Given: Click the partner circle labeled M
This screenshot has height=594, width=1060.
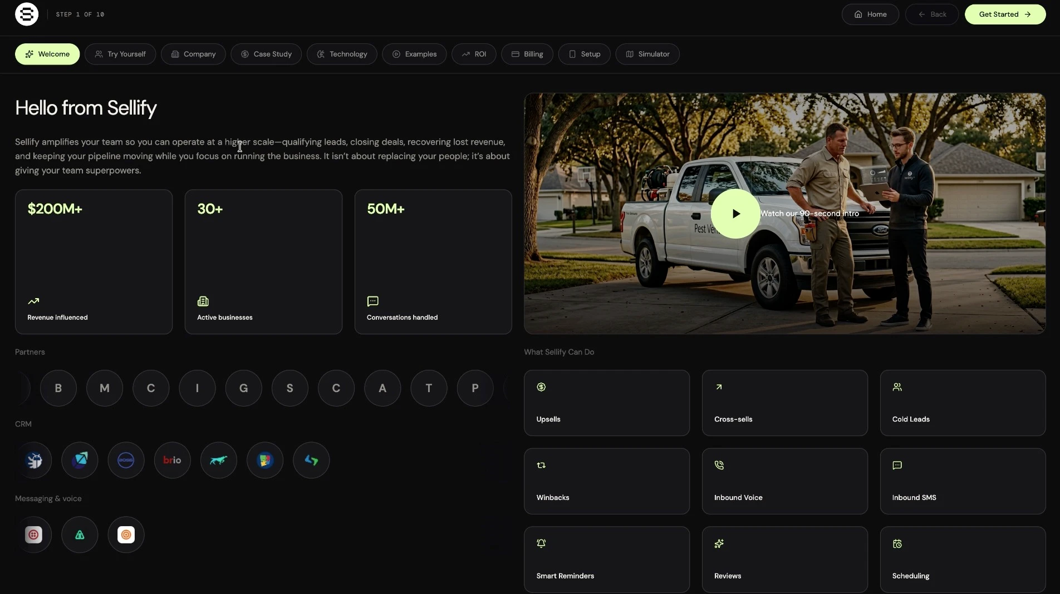Looking at the screenshot, I should pos(105,388).
